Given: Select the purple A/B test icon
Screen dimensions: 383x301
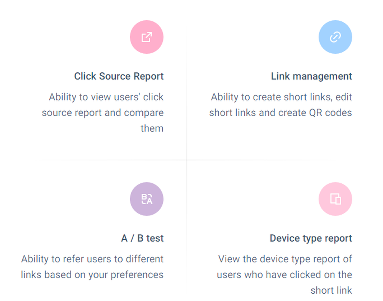Looking at the screenshot, I should (x=147, y=199).
